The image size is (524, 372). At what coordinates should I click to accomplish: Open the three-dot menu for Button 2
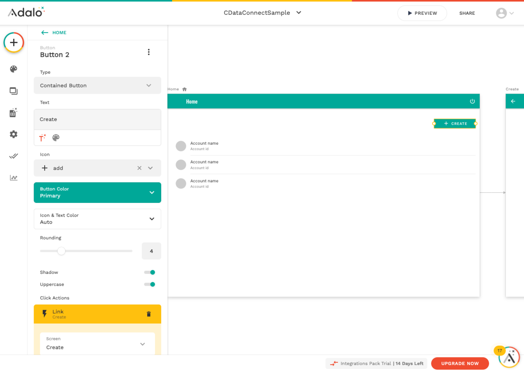(148, 52)
